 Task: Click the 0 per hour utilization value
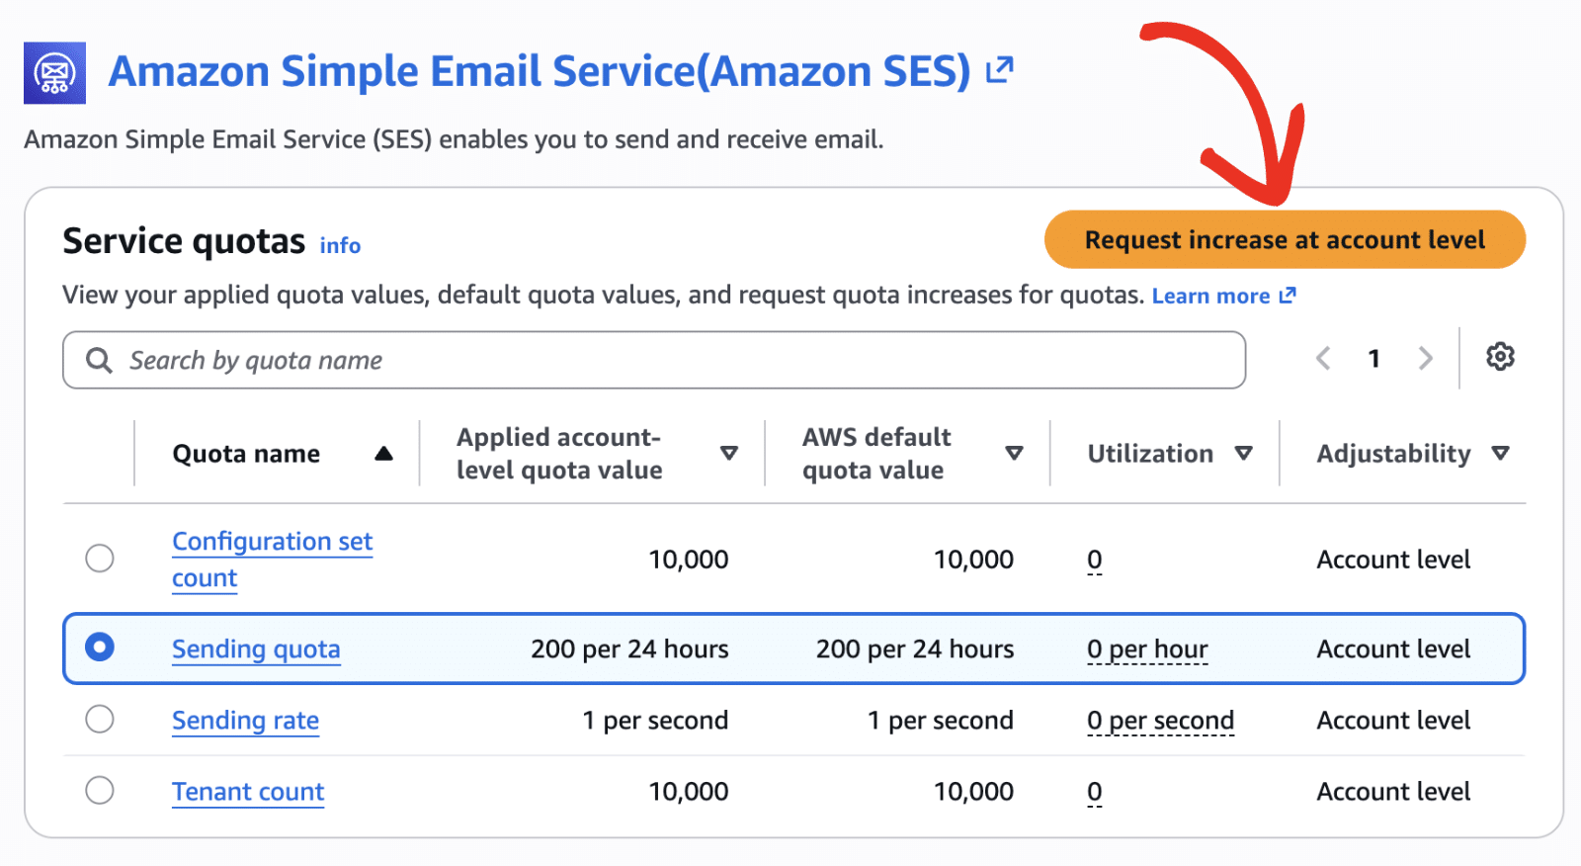(1147, 649)
